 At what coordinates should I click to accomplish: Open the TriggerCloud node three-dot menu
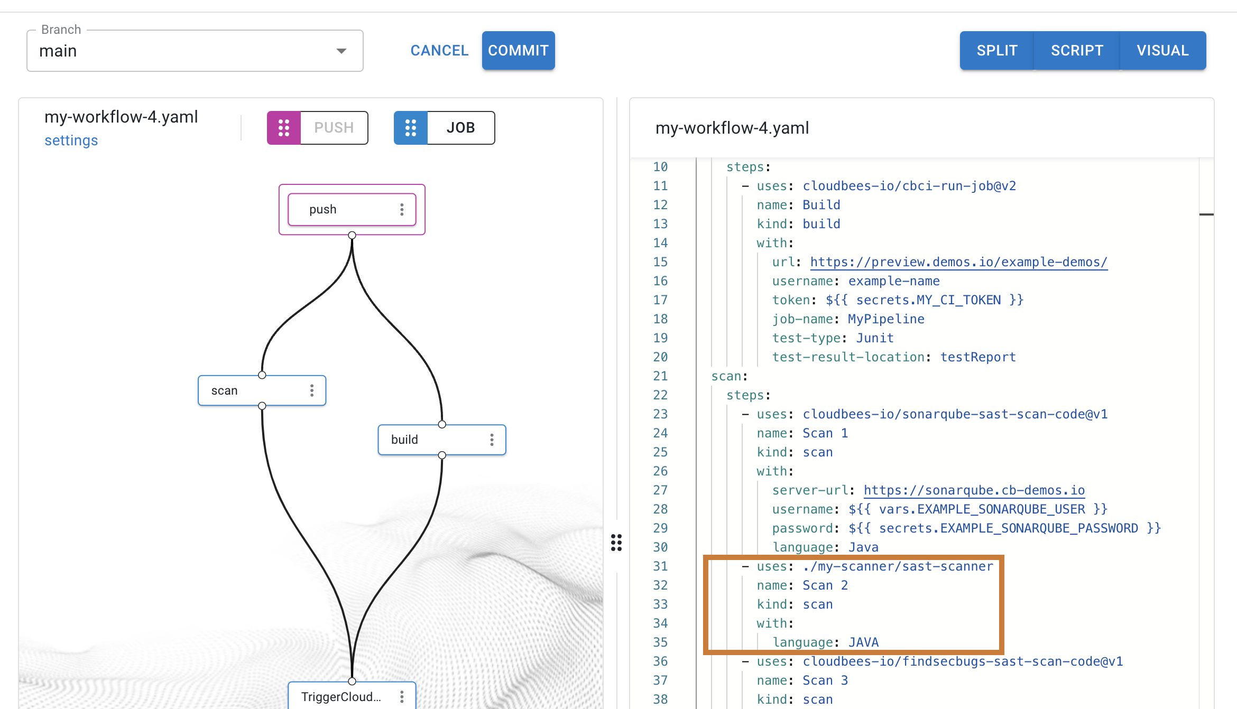click(x=402, y=697)
